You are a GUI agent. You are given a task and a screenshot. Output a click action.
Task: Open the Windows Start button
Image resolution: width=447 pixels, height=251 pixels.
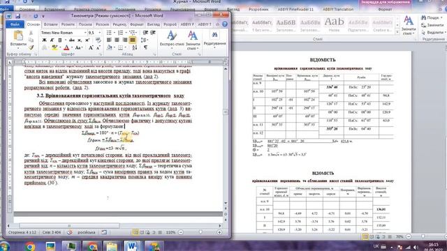click(x=5, y=246)
